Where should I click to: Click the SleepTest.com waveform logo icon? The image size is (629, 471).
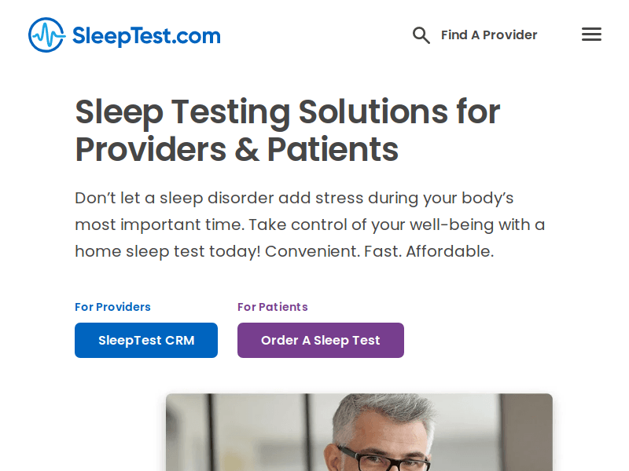pos(46,35)
